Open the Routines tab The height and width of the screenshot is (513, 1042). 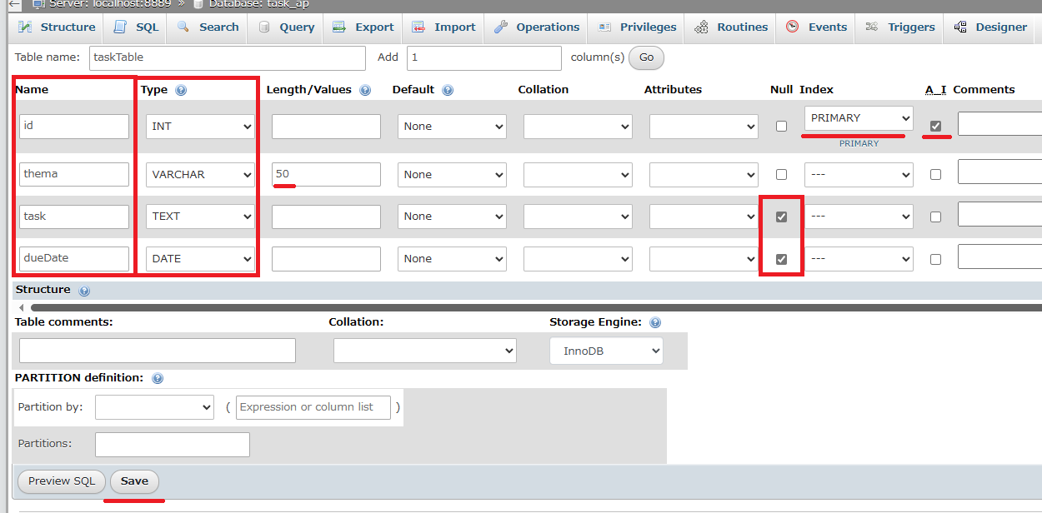(731, 27)
